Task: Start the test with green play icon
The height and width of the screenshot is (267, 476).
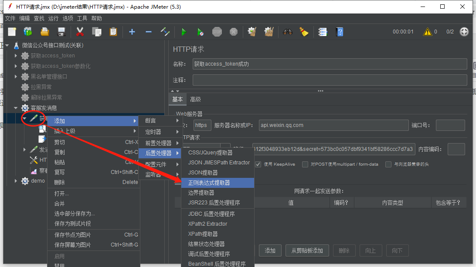Action: 184,32
